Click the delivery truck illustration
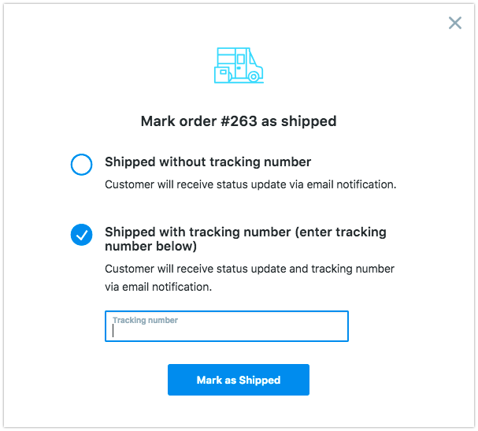This screenshot has height=431, width=478. click(239, 65)
